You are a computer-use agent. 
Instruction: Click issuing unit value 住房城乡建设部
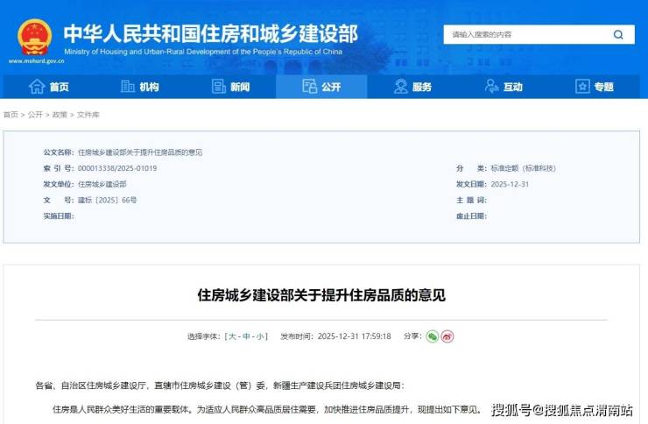click(x=102, y=184)
